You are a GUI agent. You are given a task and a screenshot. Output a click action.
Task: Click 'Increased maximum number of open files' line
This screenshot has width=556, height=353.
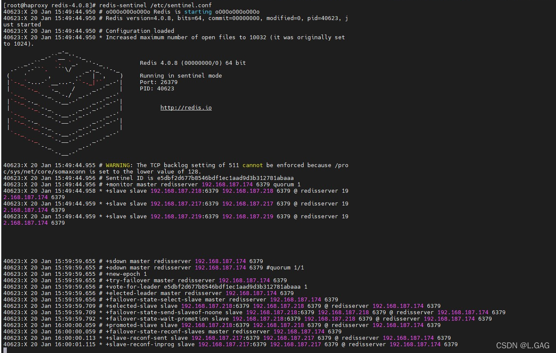(174, 41)
